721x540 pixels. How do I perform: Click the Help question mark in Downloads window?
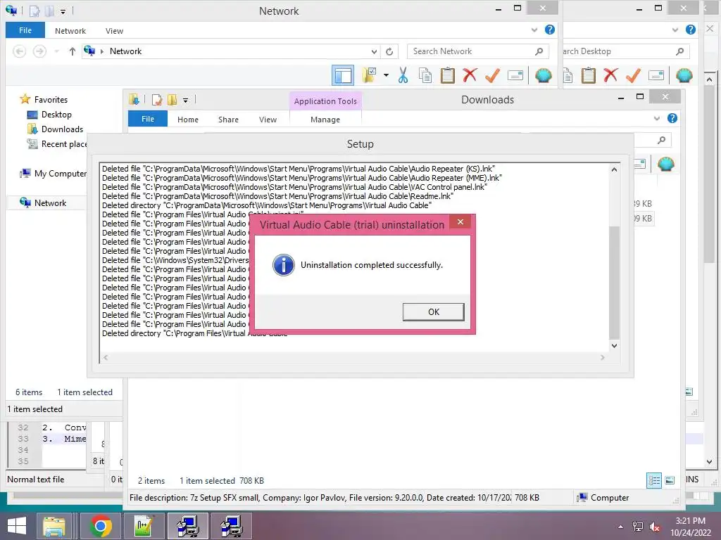pyautogui.click(x=672, y=118)
